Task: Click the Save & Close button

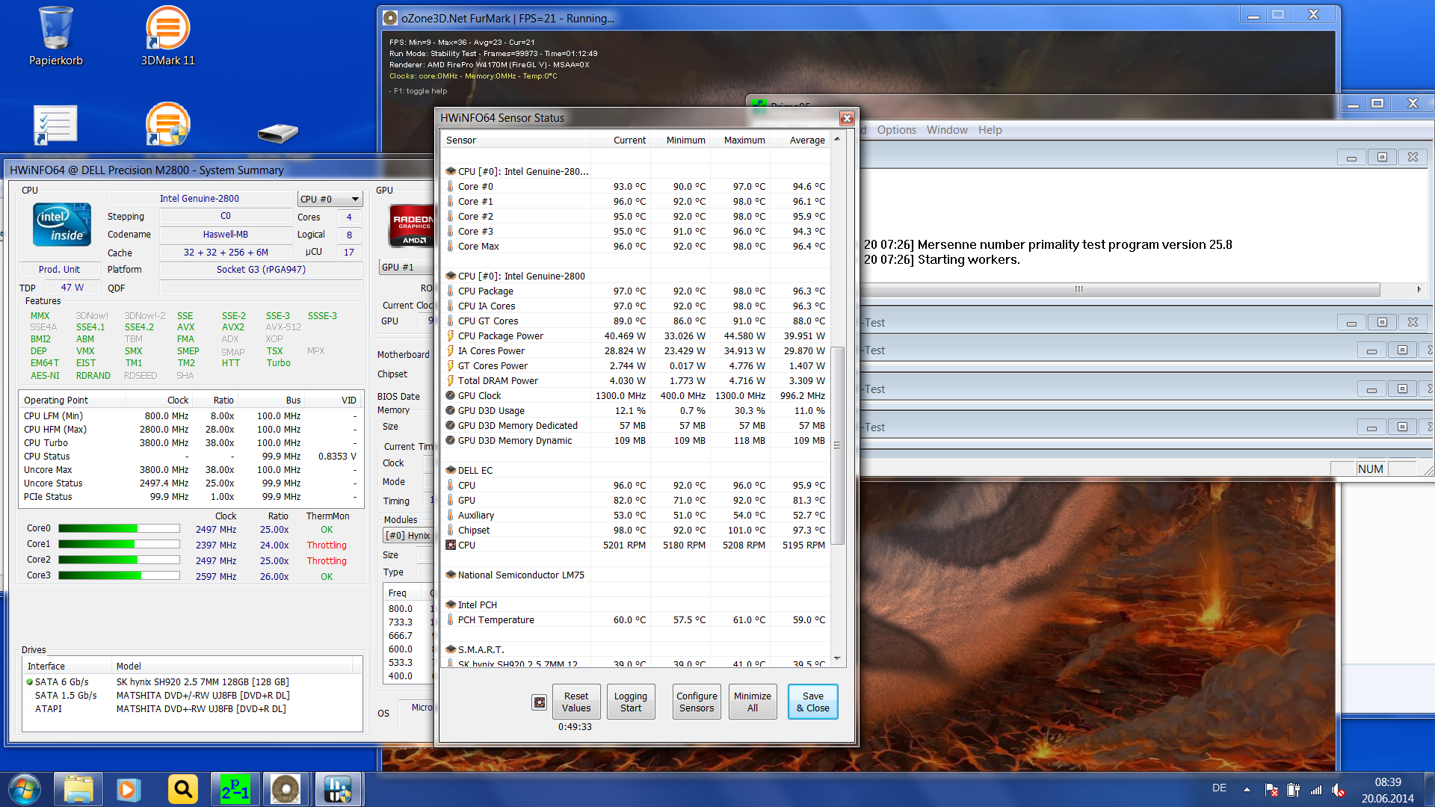Action: click(812, 702)
